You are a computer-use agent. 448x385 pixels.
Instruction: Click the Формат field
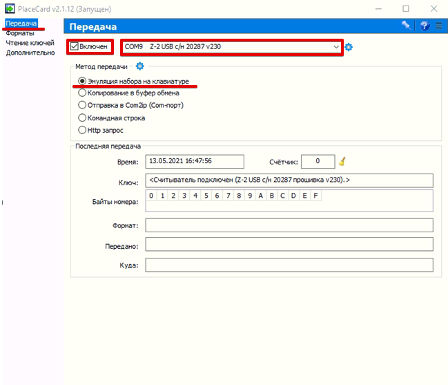pyautogui.click(x=289, y=225)
